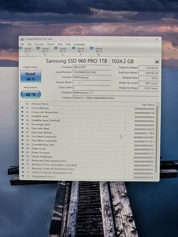Click the blue status orb for drive F:

click(x=74, y=48)
